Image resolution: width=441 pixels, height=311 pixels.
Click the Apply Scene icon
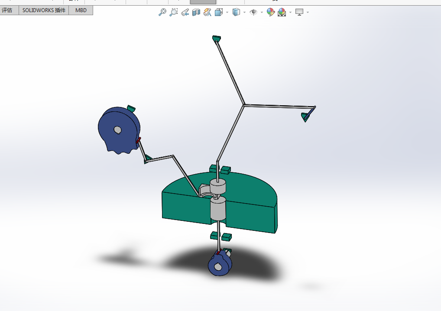[x=282, y=12]
